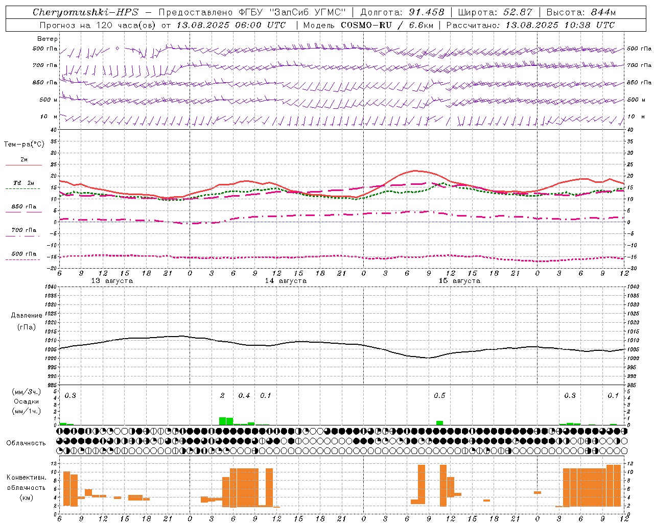This screenshot has width=654, height=523.
Task: Click the (мм/1ч.) unit label
Action: pyautogui.click(x=26, y=411)
